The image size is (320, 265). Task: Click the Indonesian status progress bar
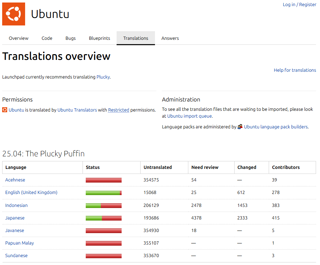click(x=104, y=205)
